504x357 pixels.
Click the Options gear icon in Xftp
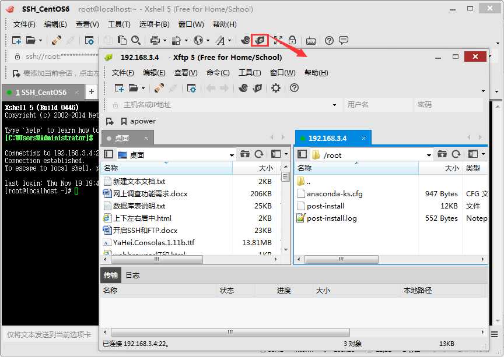tap(276, 88)
